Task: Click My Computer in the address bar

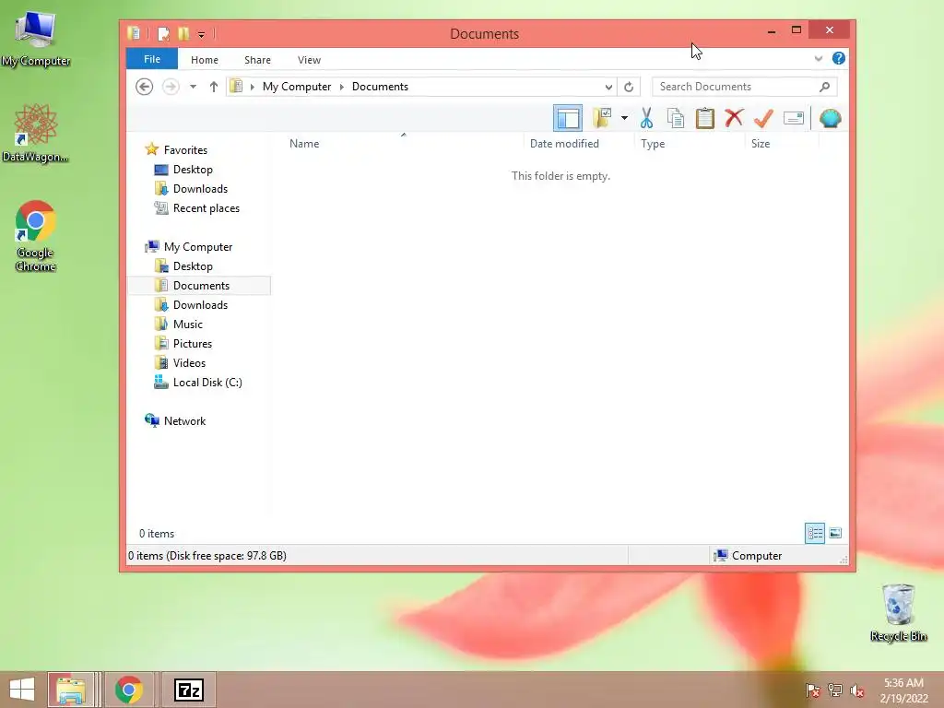Action: click(x=296, y=87)
